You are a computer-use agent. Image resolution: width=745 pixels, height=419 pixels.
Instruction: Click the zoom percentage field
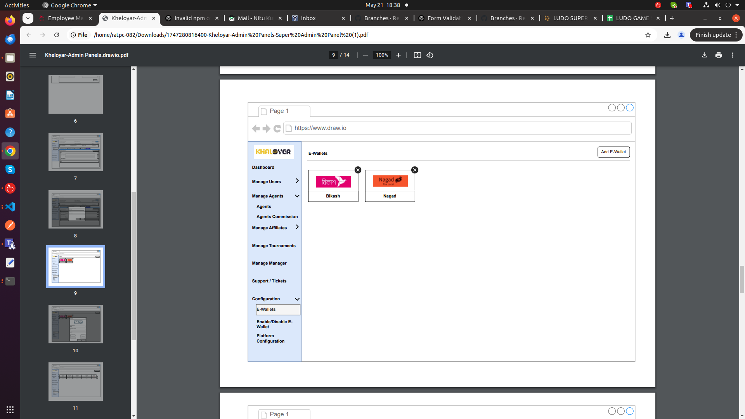382,55
